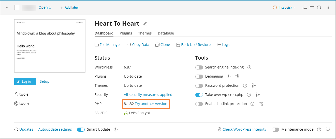
Task: Click the blue Log in button
Action: point(25,82)
